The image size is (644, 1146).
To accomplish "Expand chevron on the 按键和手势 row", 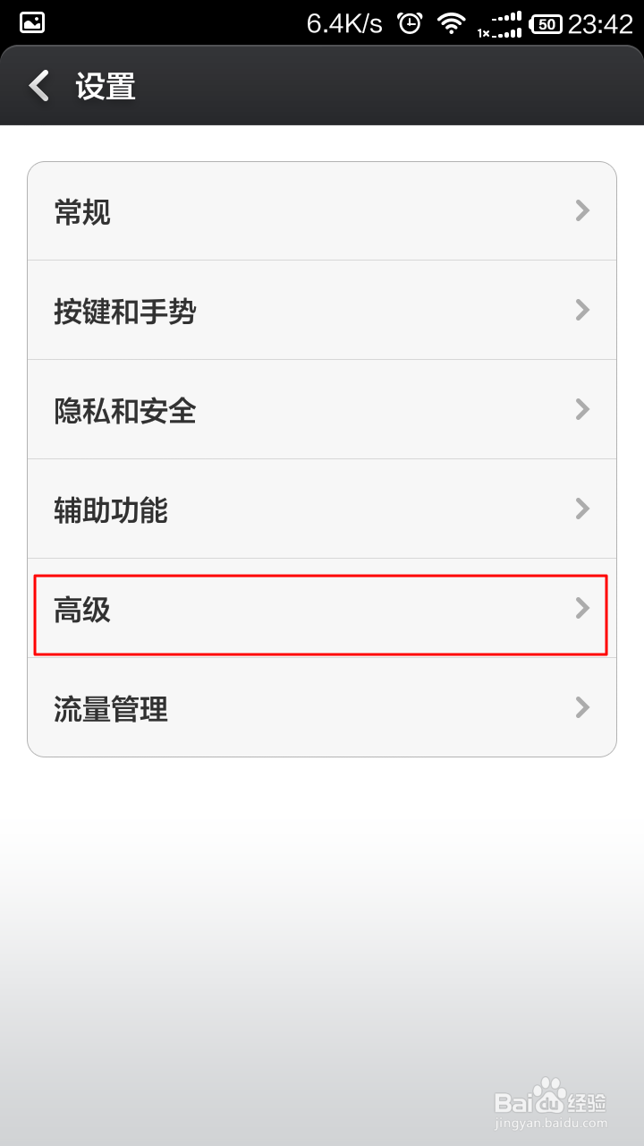I will pos(582,311).
